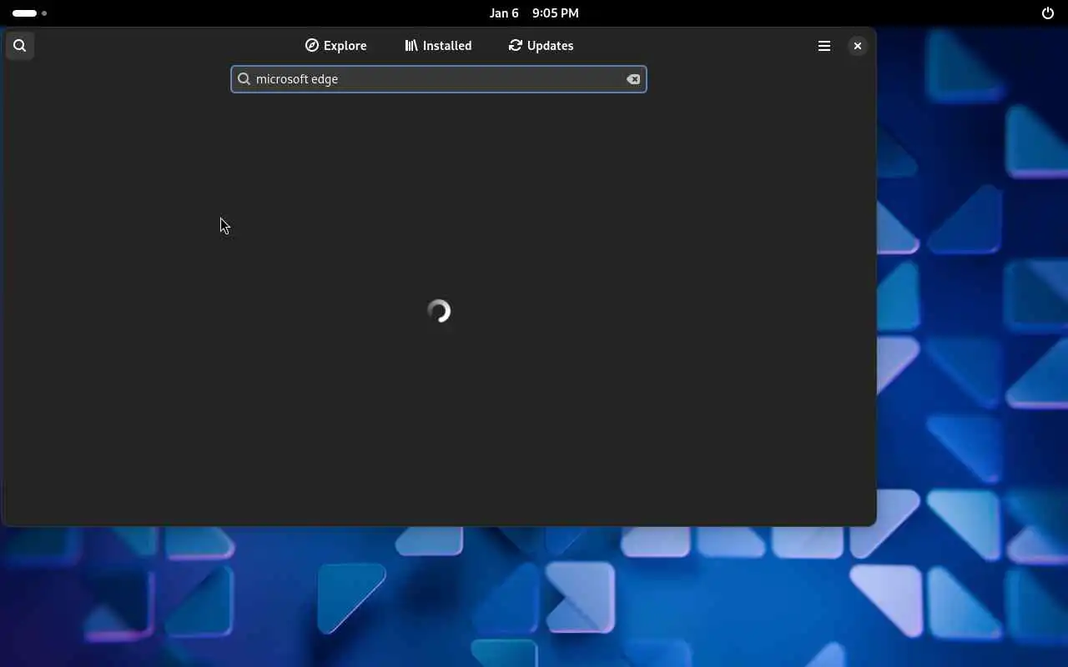Open the system power menu
Viewport: 1068px width, 667px height.
click(1048, 13)
